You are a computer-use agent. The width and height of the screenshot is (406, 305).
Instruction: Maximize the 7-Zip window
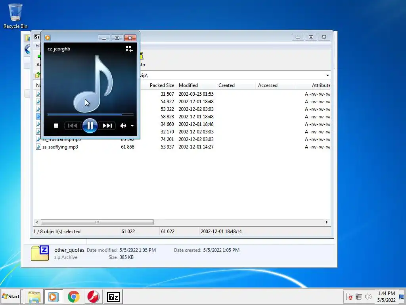(311, 37)
